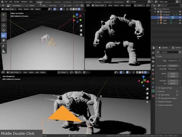Open Object Mode dropdown in bottom viewport
182x137 pixels.
tap(14, 72)
